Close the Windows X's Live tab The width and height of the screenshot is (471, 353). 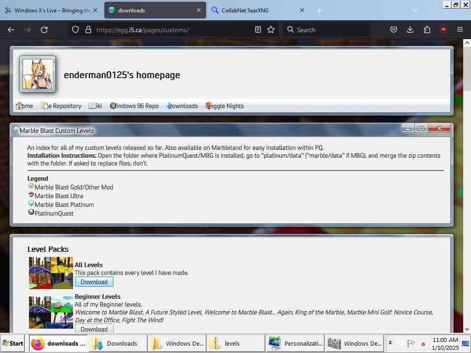coord(95,10)
